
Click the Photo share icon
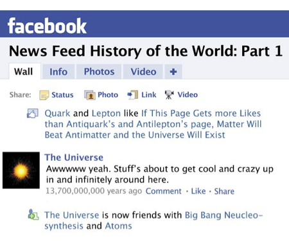coord(90,95)
